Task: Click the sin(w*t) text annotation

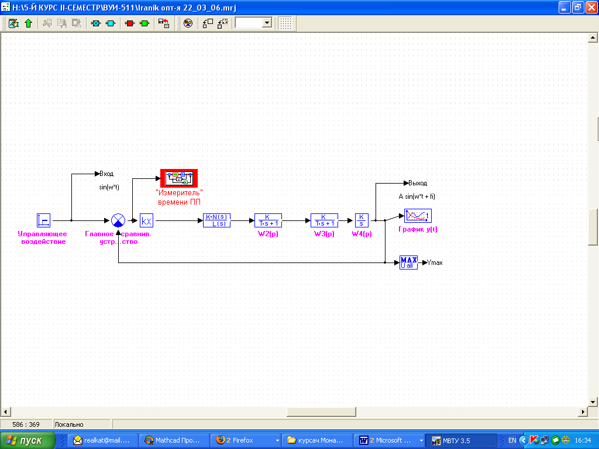Action: coord(109,187)
